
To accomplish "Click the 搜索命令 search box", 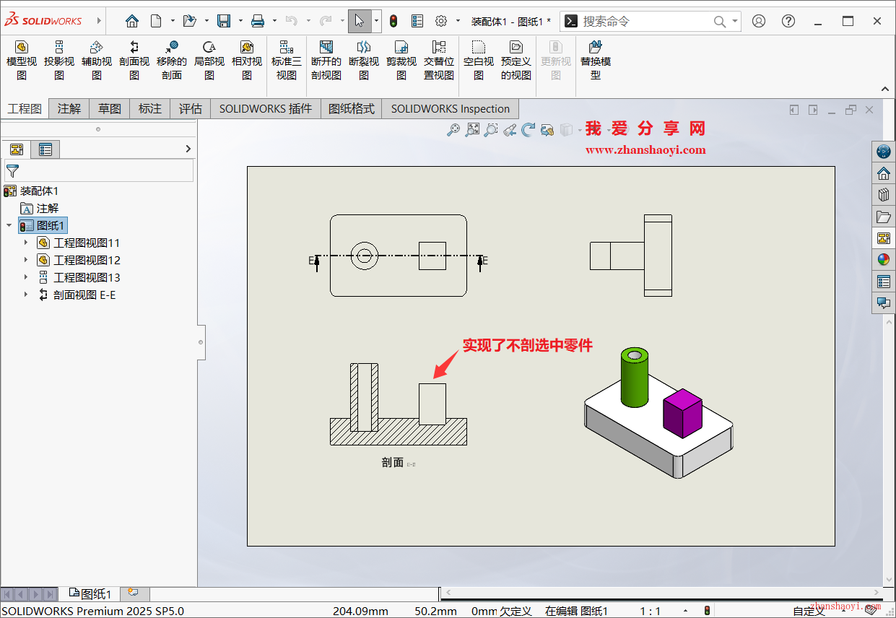I will click(x=650, y=21).
